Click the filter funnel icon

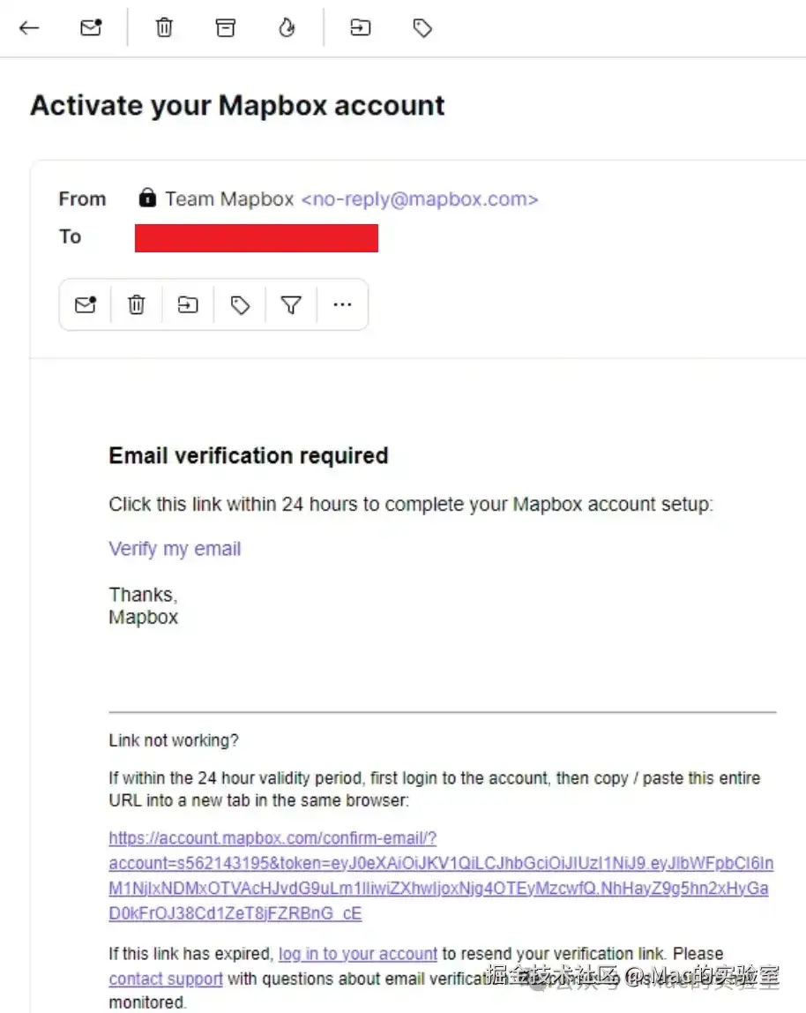coord(291,305)
